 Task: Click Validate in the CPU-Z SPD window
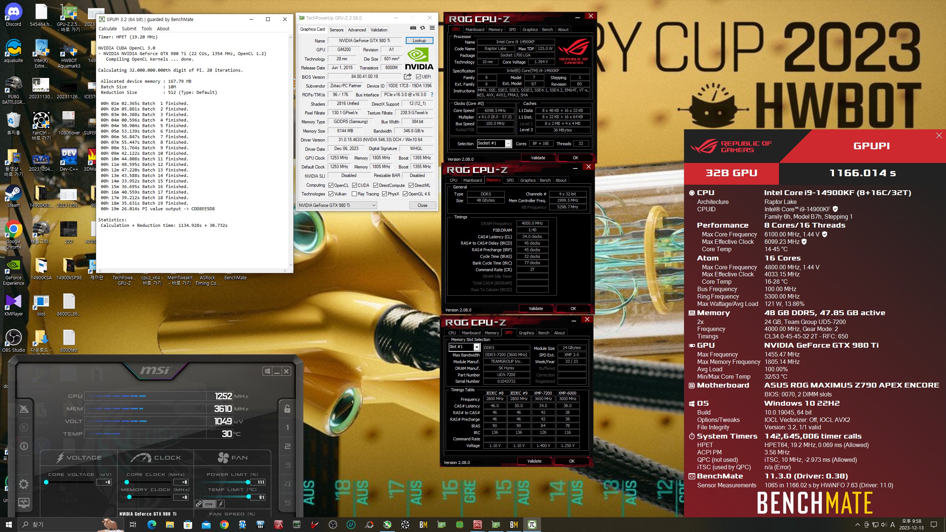tap(534, 461)
